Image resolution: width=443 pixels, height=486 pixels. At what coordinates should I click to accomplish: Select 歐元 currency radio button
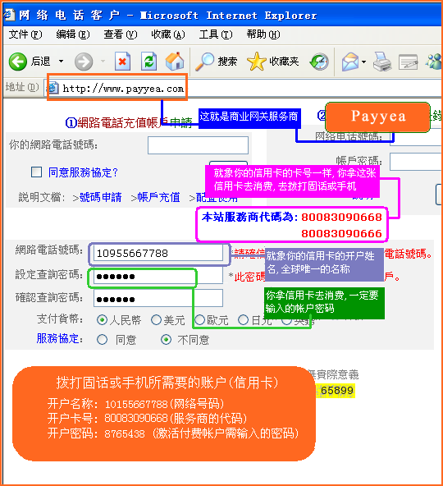tap(200, 320)
